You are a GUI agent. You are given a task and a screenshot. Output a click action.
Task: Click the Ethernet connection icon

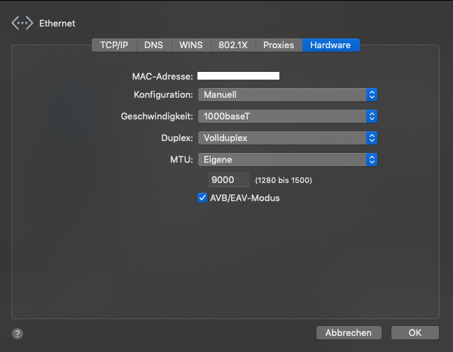point(22,23)
